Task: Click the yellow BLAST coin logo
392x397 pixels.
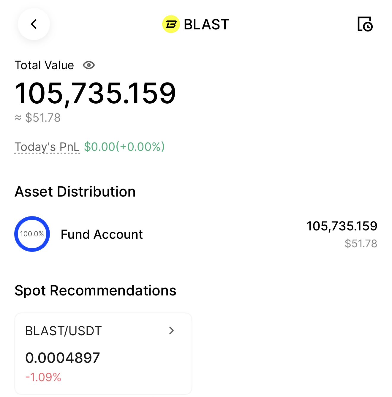Action: tap(171, 24)
